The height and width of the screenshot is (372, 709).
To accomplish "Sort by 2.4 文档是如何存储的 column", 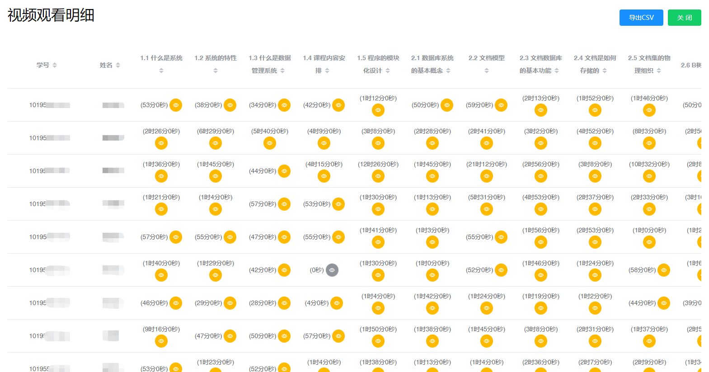I will (x=605, y=71).
